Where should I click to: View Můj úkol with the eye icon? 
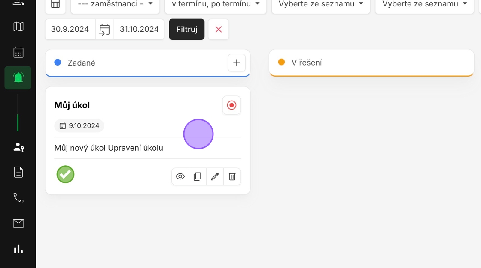point(180,176)
